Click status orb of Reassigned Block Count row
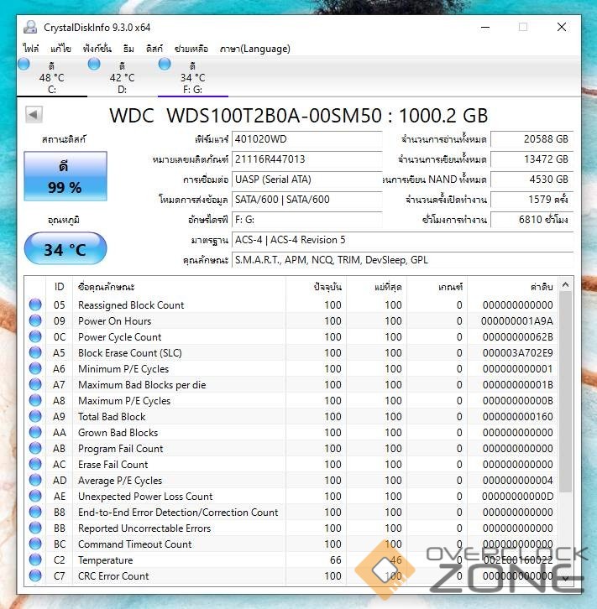Screen dimensions: 597x609 pyautogui.click(x=35, y=304)
